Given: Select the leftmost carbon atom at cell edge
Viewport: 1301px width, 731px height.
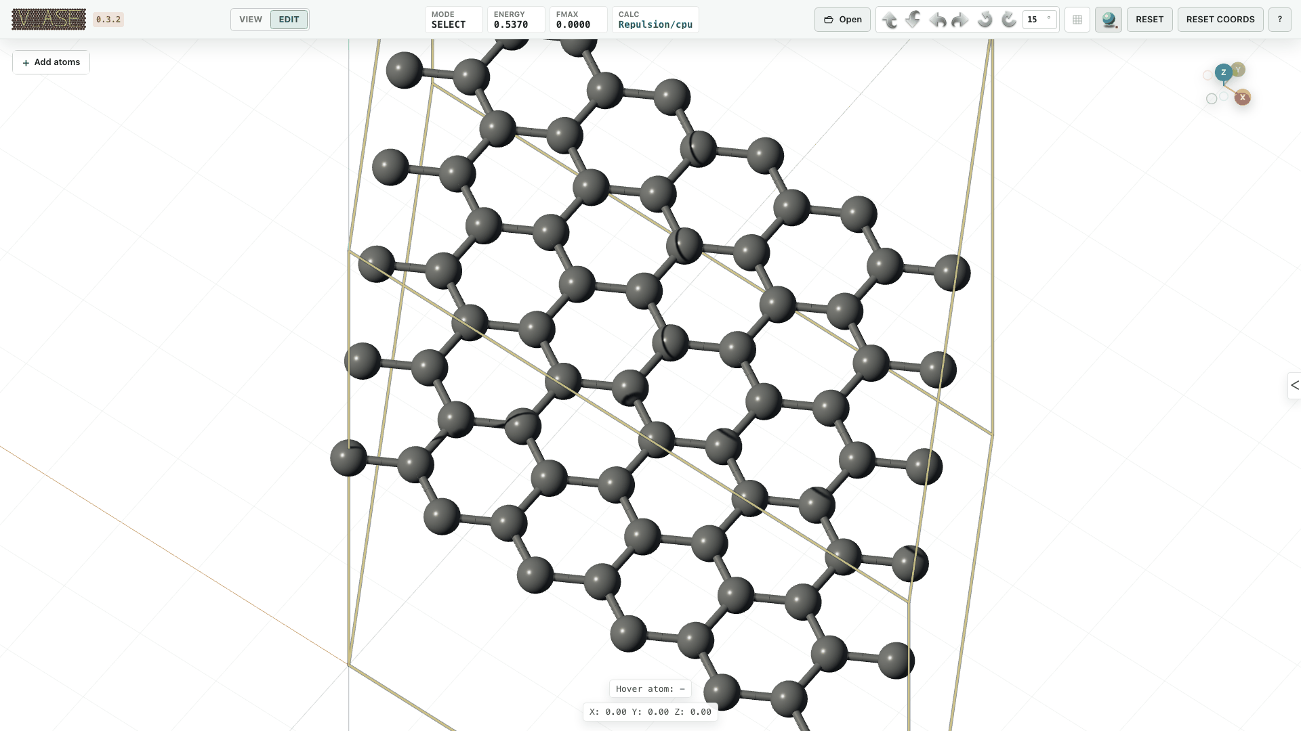Looking at the screenshot, I should pyautogui.click(x=348, y=458).
